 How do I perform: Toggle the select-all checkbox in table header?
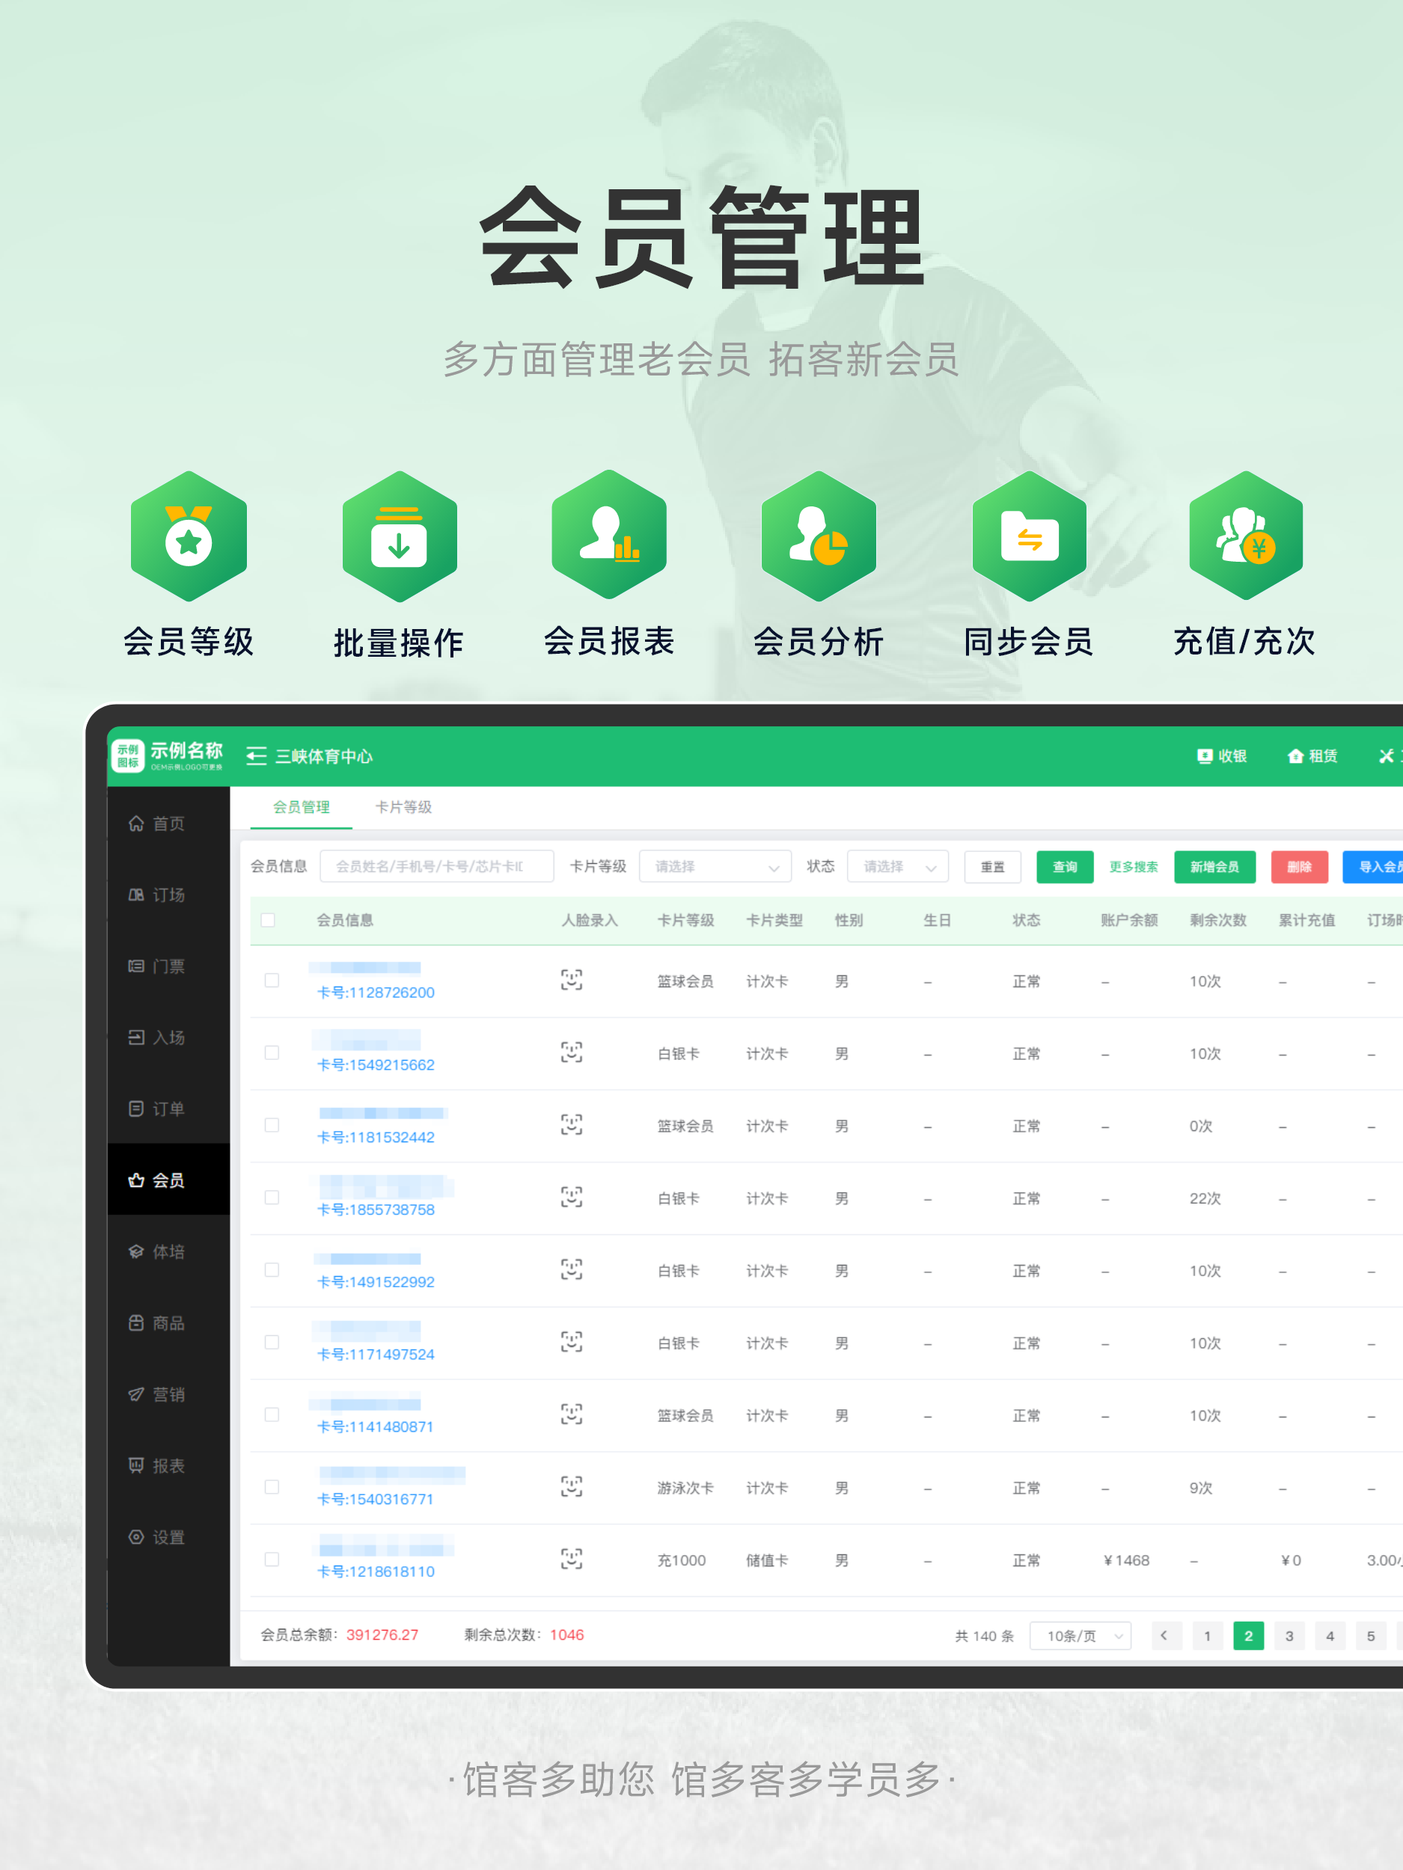pyautogui.click(x=269, y=921)
